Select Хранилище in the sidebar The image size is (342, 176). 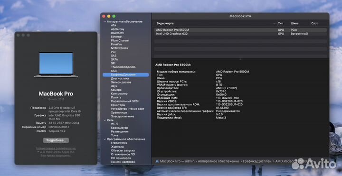(x=119, y=112)
